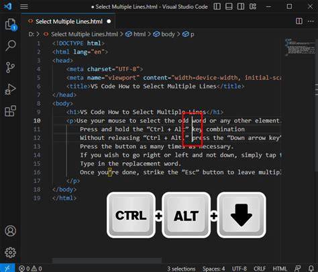This screenshot has width=318, height=272.
Task: Select the Select Multiple Lines.html tab
Action: (68, 21)
